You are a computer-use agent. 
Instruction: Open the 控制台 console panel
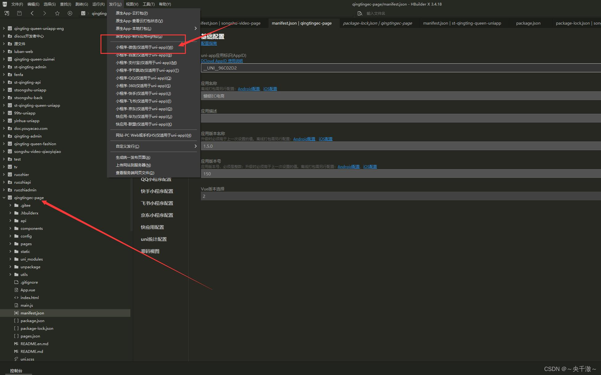click(x=16, y=371)
